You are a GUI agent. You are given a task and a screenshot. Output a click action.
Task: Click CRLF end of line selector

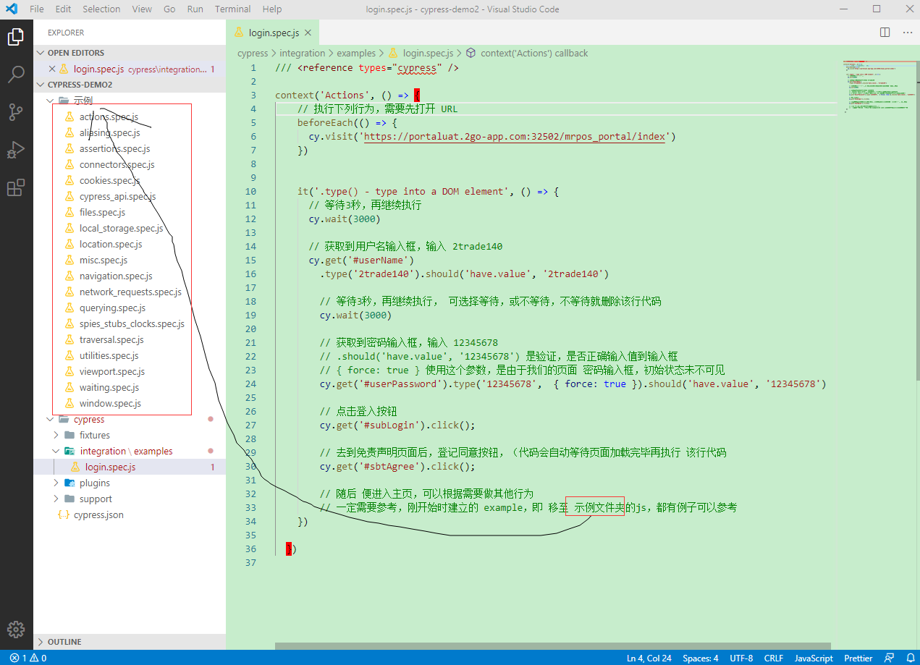pos(774,658)
